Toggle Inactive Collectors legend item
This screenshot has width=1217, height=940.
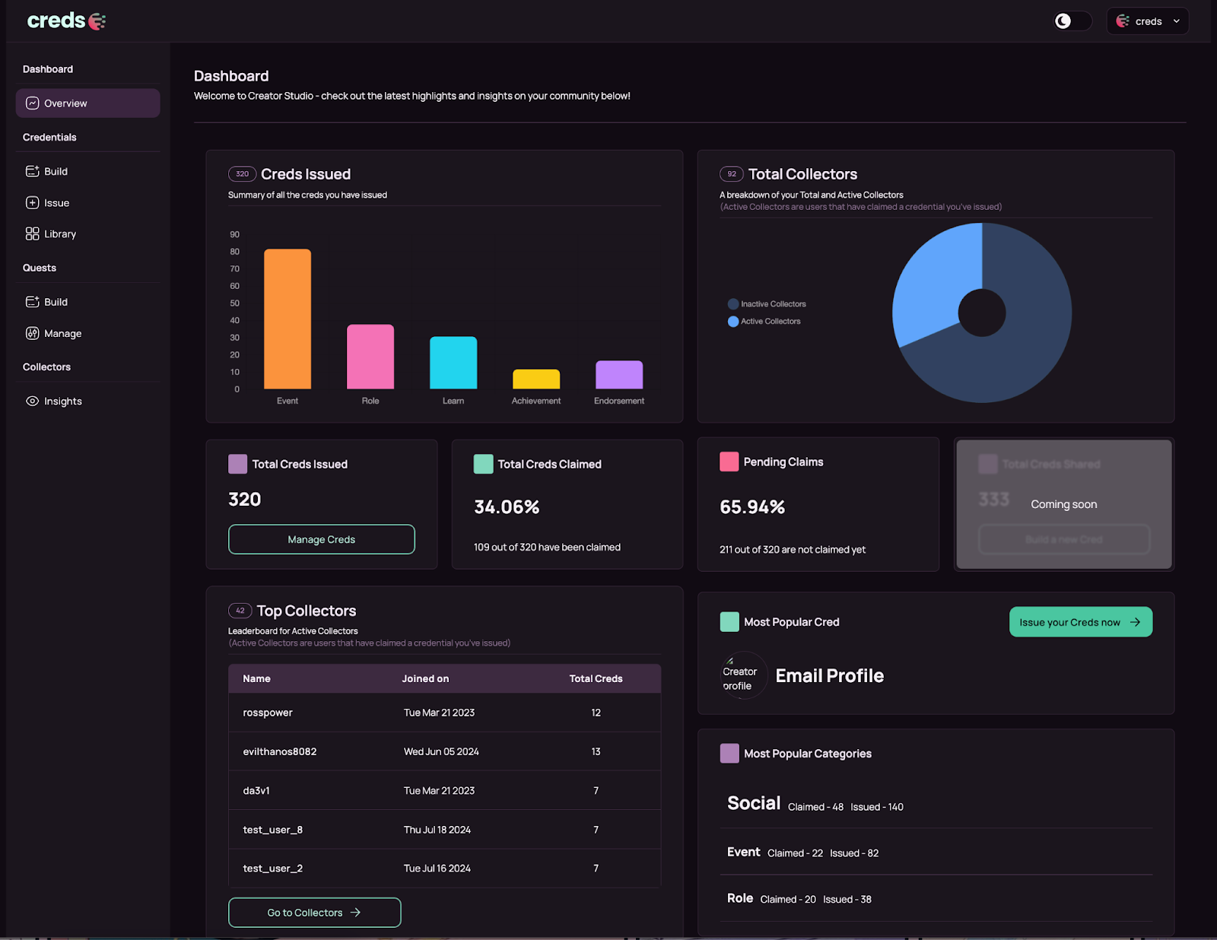pyautogui.click(x=767, y=304)
